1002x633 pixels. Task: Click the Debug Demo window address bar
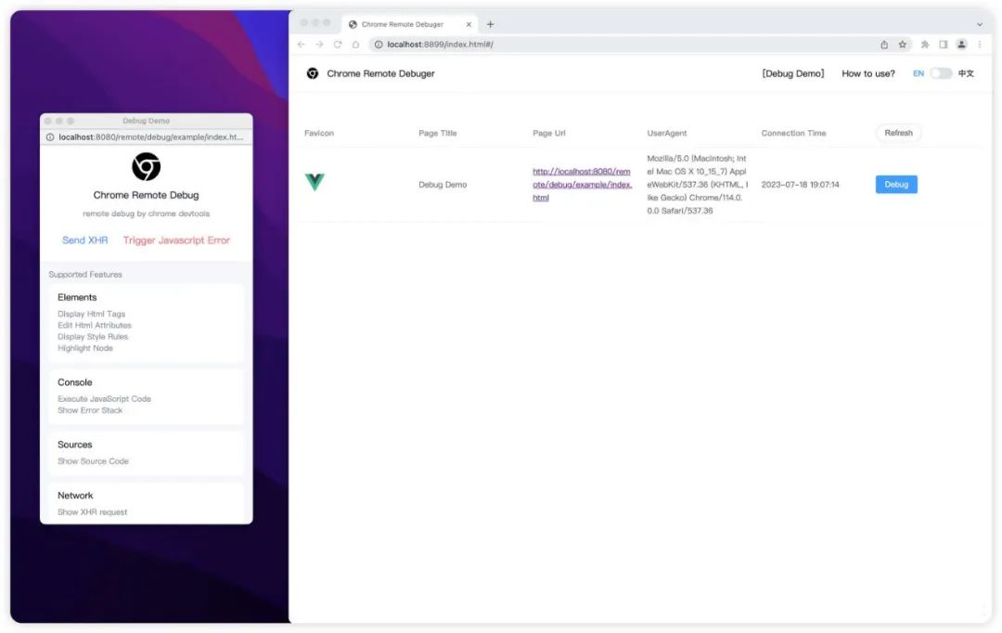[x=147, y=136]
